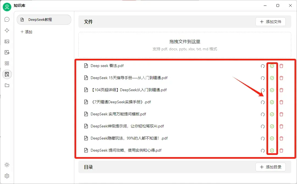Open DeepSeek隐藏玩法，99%的人都不知道！.pdf
Image resolution: width=297 pixels, height=184 pixels.
129,138
